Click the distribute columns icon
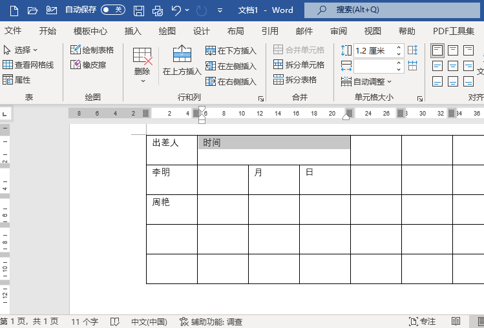The image size is (484, 328). tap(413, 66)
